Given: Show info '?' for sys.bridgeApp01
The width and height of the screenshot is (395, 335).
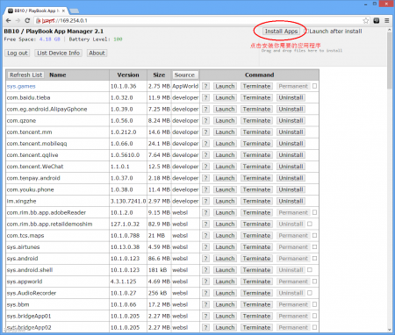Looking at the screenshot, I should coord(205,316).
